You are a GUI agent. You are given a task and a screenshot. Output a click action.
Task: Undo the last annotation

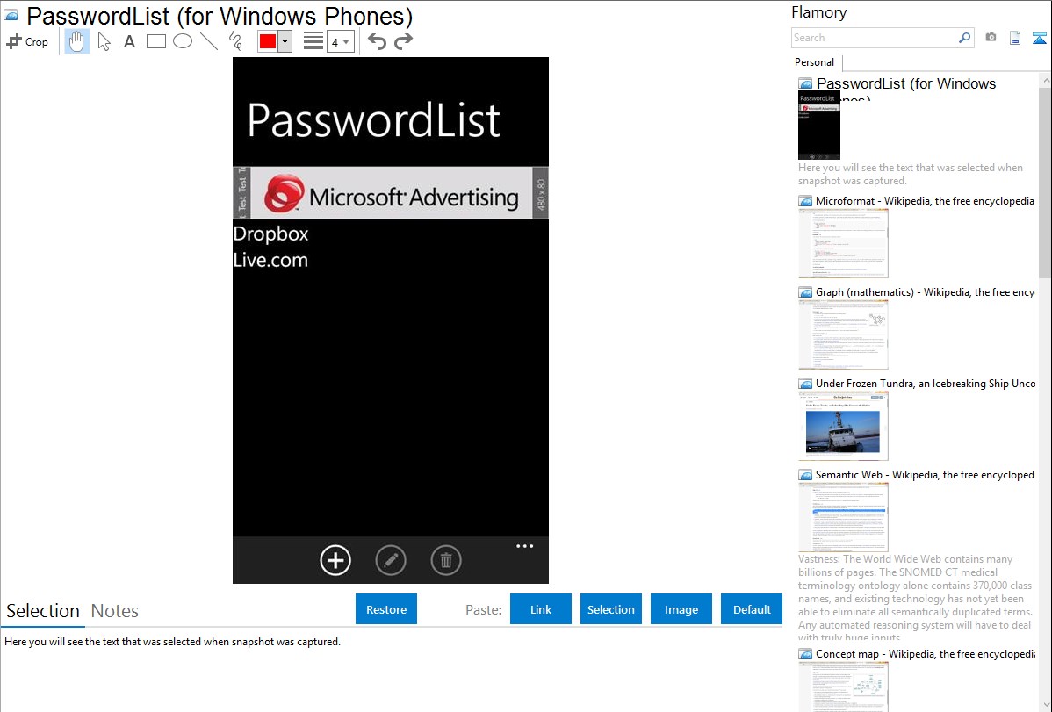click(x=377, y=41)
